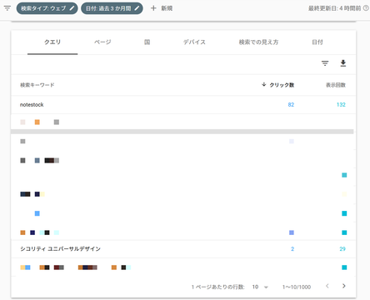The width and height of the screenshot is (370, 300).
Task: Add a new filter with the plus icon
Action: [153, 8]
